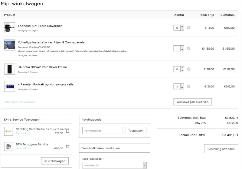Follow the Ga verder met winkelen link
Screen dimensions: 242x169
[19, 102]
